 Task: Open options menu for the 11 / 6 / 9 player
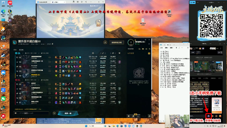coord(49,62)
